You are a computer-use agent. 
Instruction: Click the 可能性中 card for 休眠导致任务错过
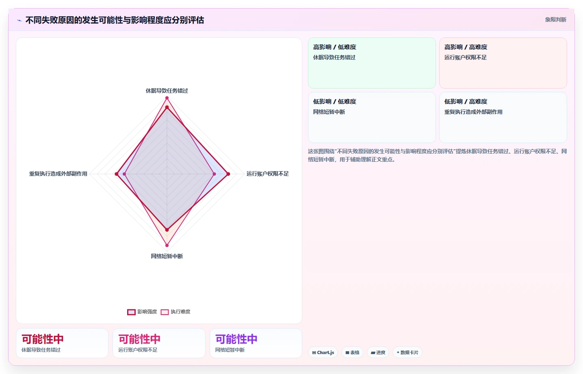[62, 343]
